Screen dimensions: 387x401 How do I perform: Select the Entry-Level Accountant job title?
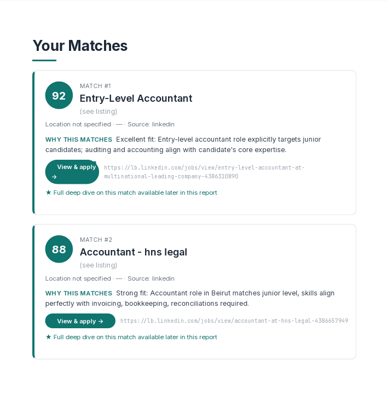[x=136, y=98]
